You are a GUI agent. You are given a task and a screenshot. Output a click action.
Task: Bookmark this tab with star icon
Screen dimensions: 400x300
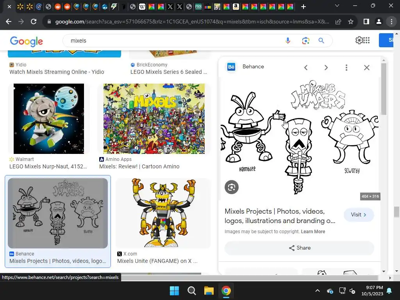coord(351,22)
